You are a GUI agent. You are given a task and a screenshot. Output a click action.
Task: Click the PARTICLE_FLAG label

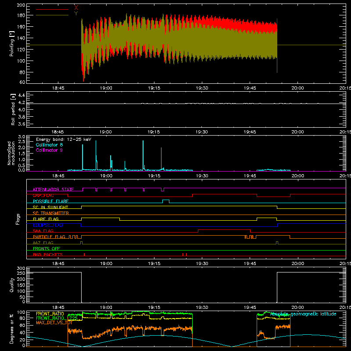[x=49, y=237]
